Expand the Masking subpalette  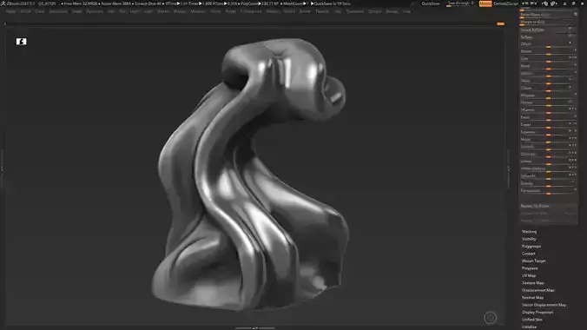[x=529, y=232]
